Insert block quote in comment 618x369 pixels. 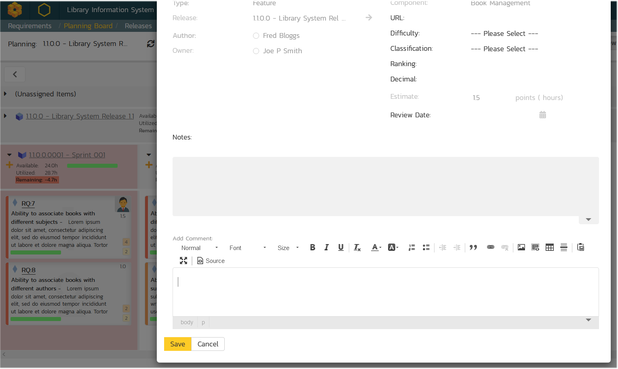(473, 248)
